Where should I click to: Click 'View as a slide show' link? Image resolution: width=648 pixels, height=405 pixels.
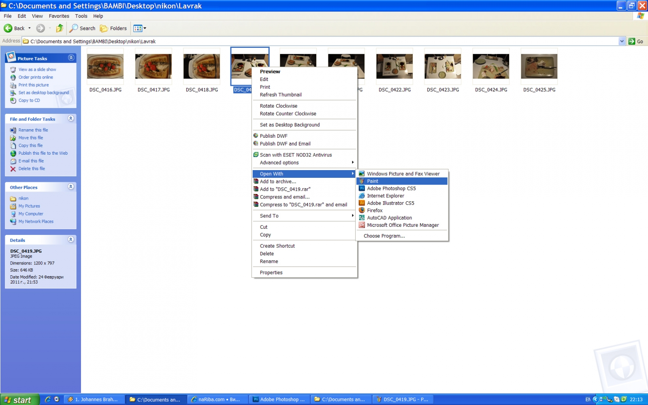(37, 70)
